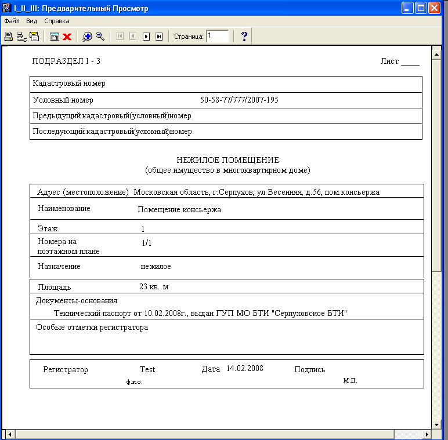
Task: Click "Документы-основания" label
Action: point(77,301)
